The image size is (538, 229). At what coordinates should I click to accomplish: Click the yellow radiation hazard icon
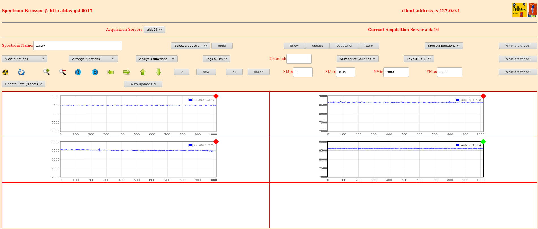click(5, 72)
